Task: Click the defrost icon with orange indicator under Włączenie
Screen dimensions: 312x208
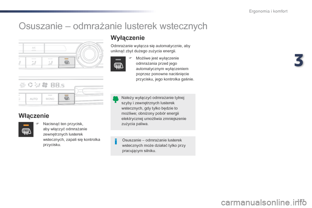Action: coord(26,129)
